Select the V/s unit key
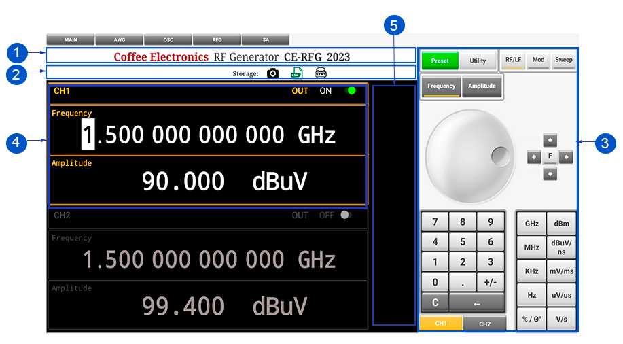Screen dimensions: 623x344 tap(561, 319)
